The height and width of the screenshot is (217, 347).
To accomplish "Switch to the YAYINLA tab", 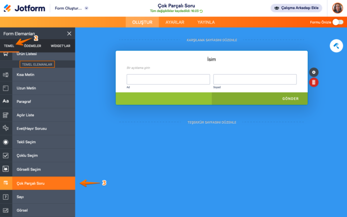I will [206, 22].
